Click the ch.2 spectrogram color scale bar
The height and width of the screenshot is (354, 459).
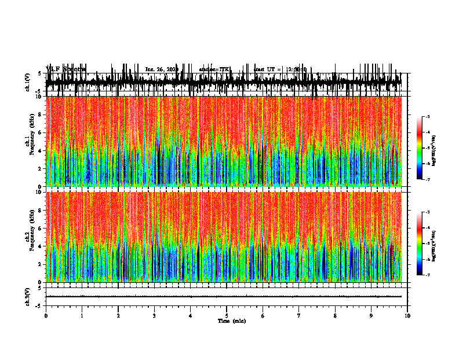pyautogui.click(x=420, y=244)
